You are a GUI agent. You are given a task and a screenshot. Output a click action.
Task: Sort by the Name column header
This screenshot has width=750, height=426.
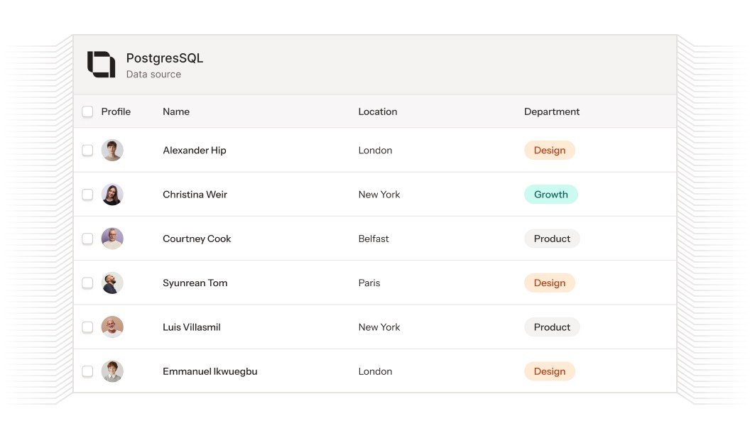coord(176,111)
